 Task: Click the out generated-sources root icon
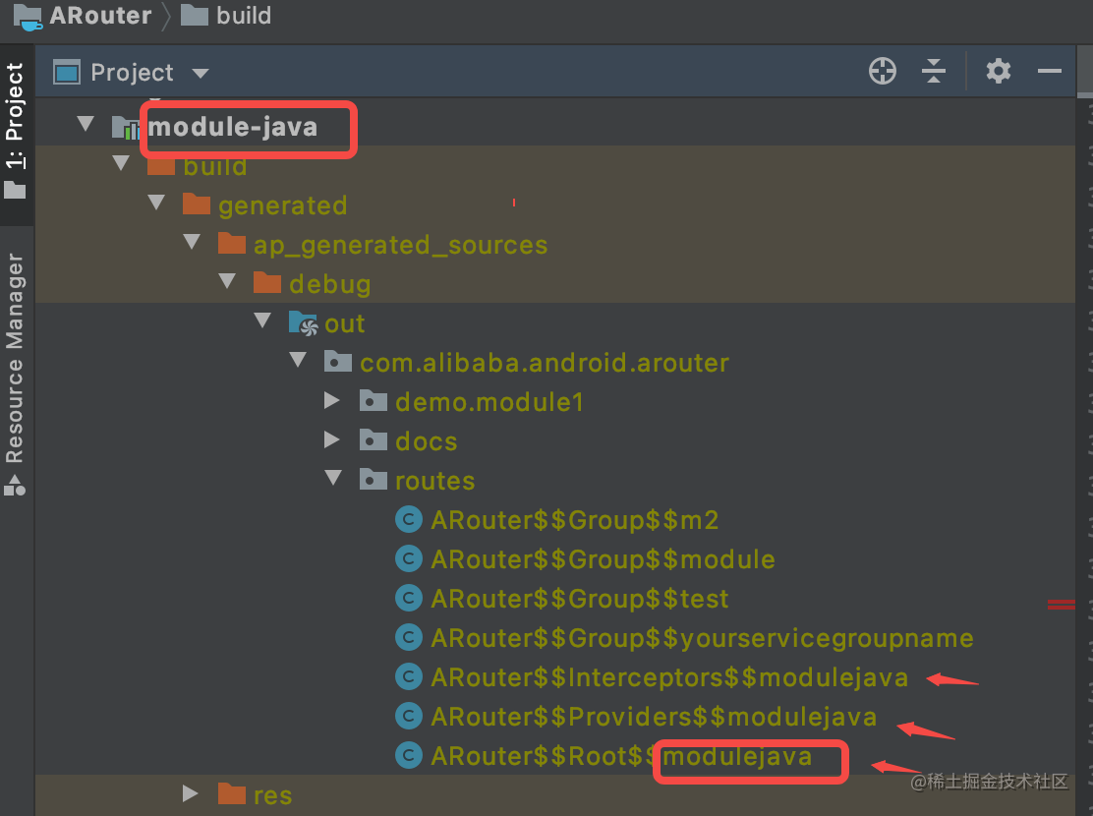pos(303,322)
